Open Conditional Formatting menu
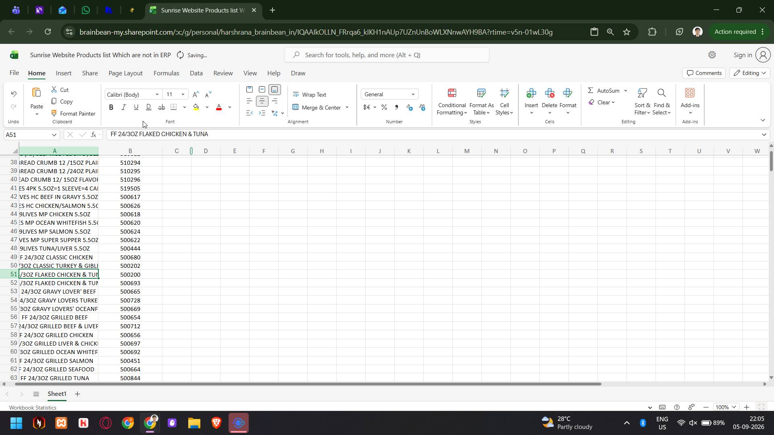The height and width of the screenshot is (435, 774). click(452, 102)
